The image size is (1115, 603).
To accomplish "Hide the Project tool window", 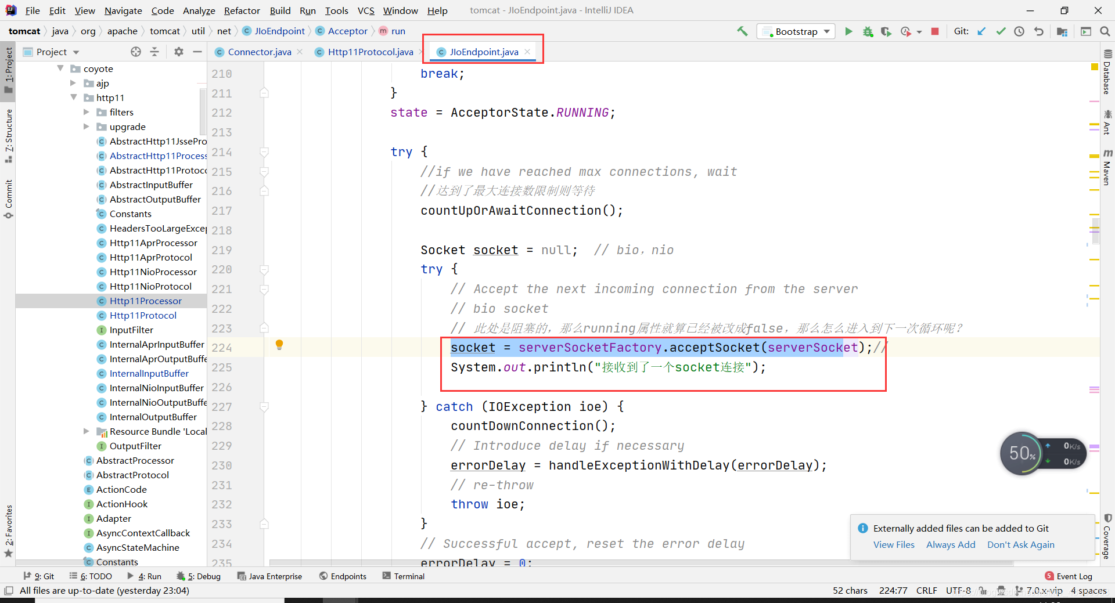I will click(197, 52).
